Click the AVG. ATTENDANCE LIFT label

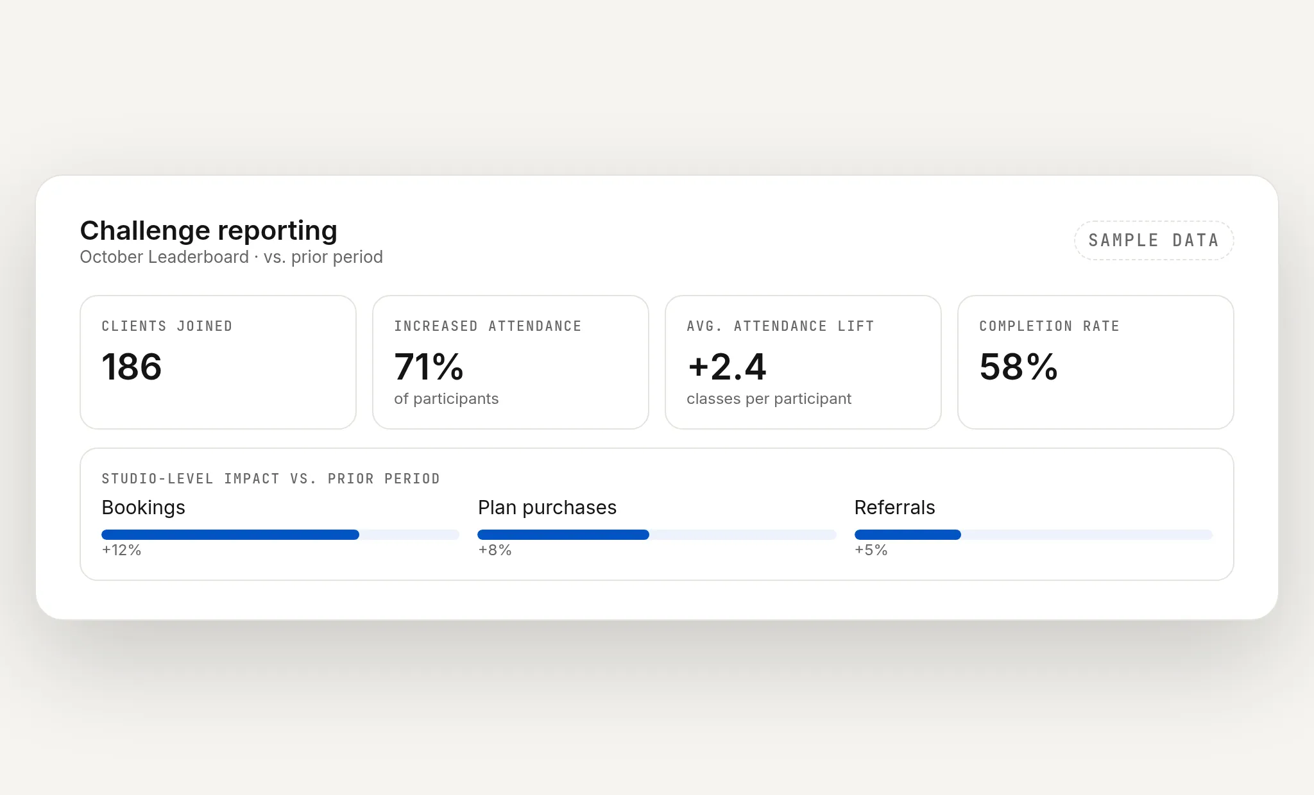[x=780, y=326]
